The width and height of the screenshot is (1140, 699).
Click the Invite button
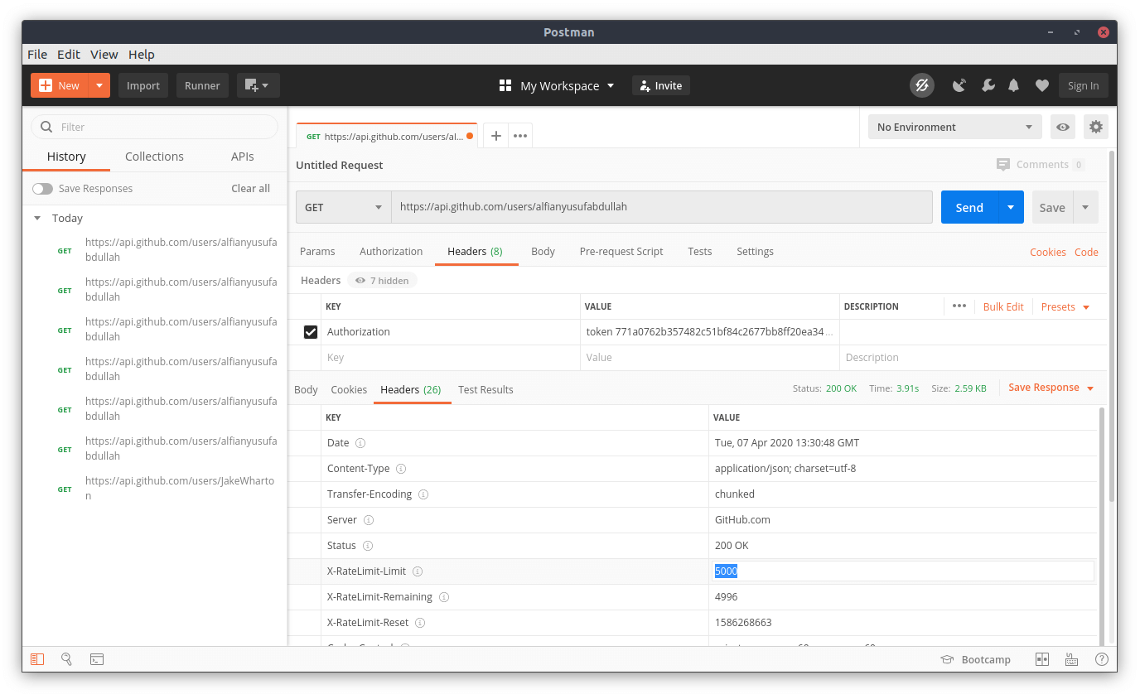click(x=661, y=85)
